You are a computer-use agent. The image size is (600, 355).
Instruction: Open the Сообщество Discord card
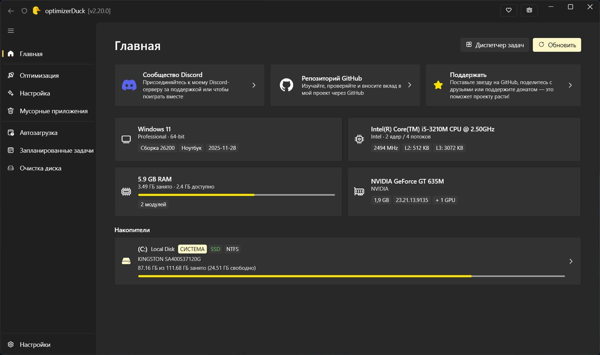189,85
